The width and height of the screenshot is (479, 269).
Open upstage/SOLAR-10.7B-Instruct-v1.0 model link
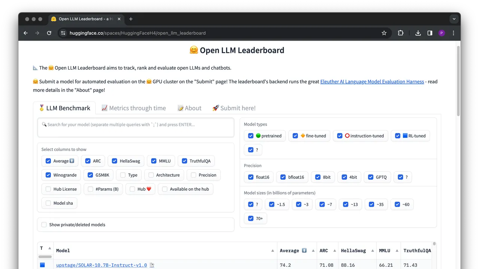(101, 265)
